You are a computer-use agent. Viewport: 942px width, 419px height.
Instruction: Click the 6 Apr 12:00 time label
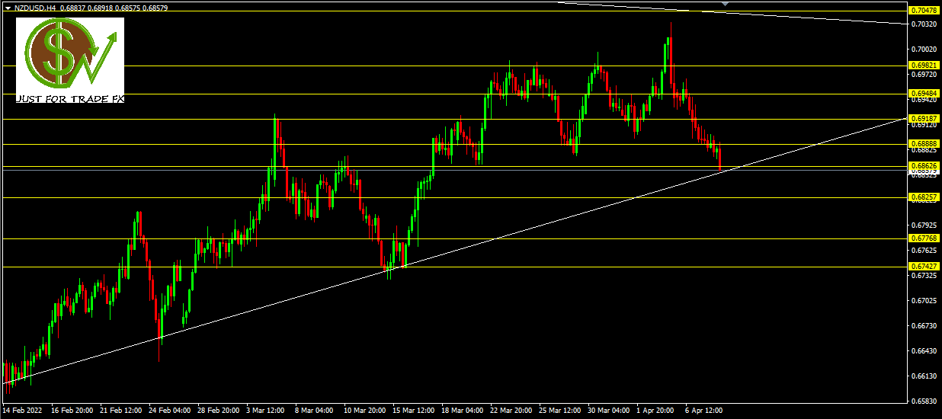(x=704, y=411)
